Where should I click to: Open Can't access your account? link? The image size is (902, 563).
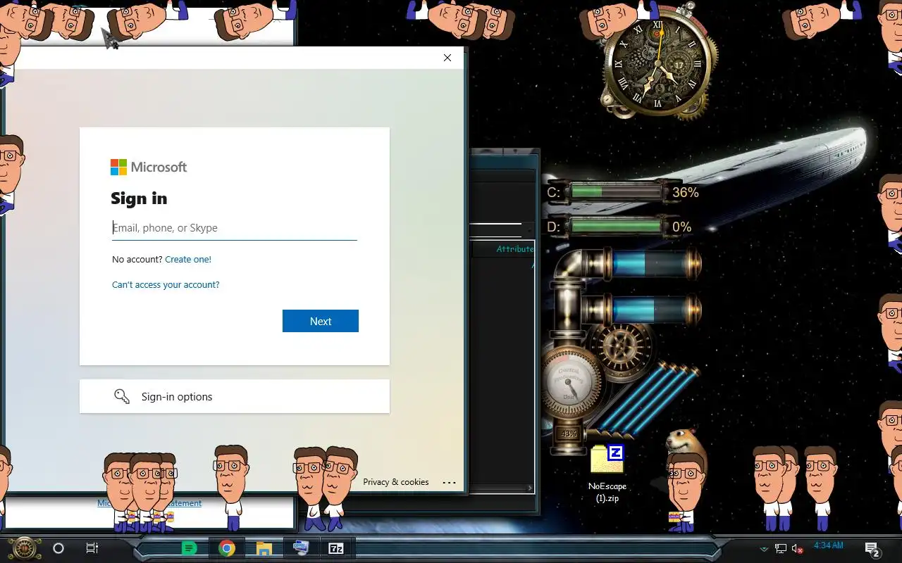coord(166,284)
